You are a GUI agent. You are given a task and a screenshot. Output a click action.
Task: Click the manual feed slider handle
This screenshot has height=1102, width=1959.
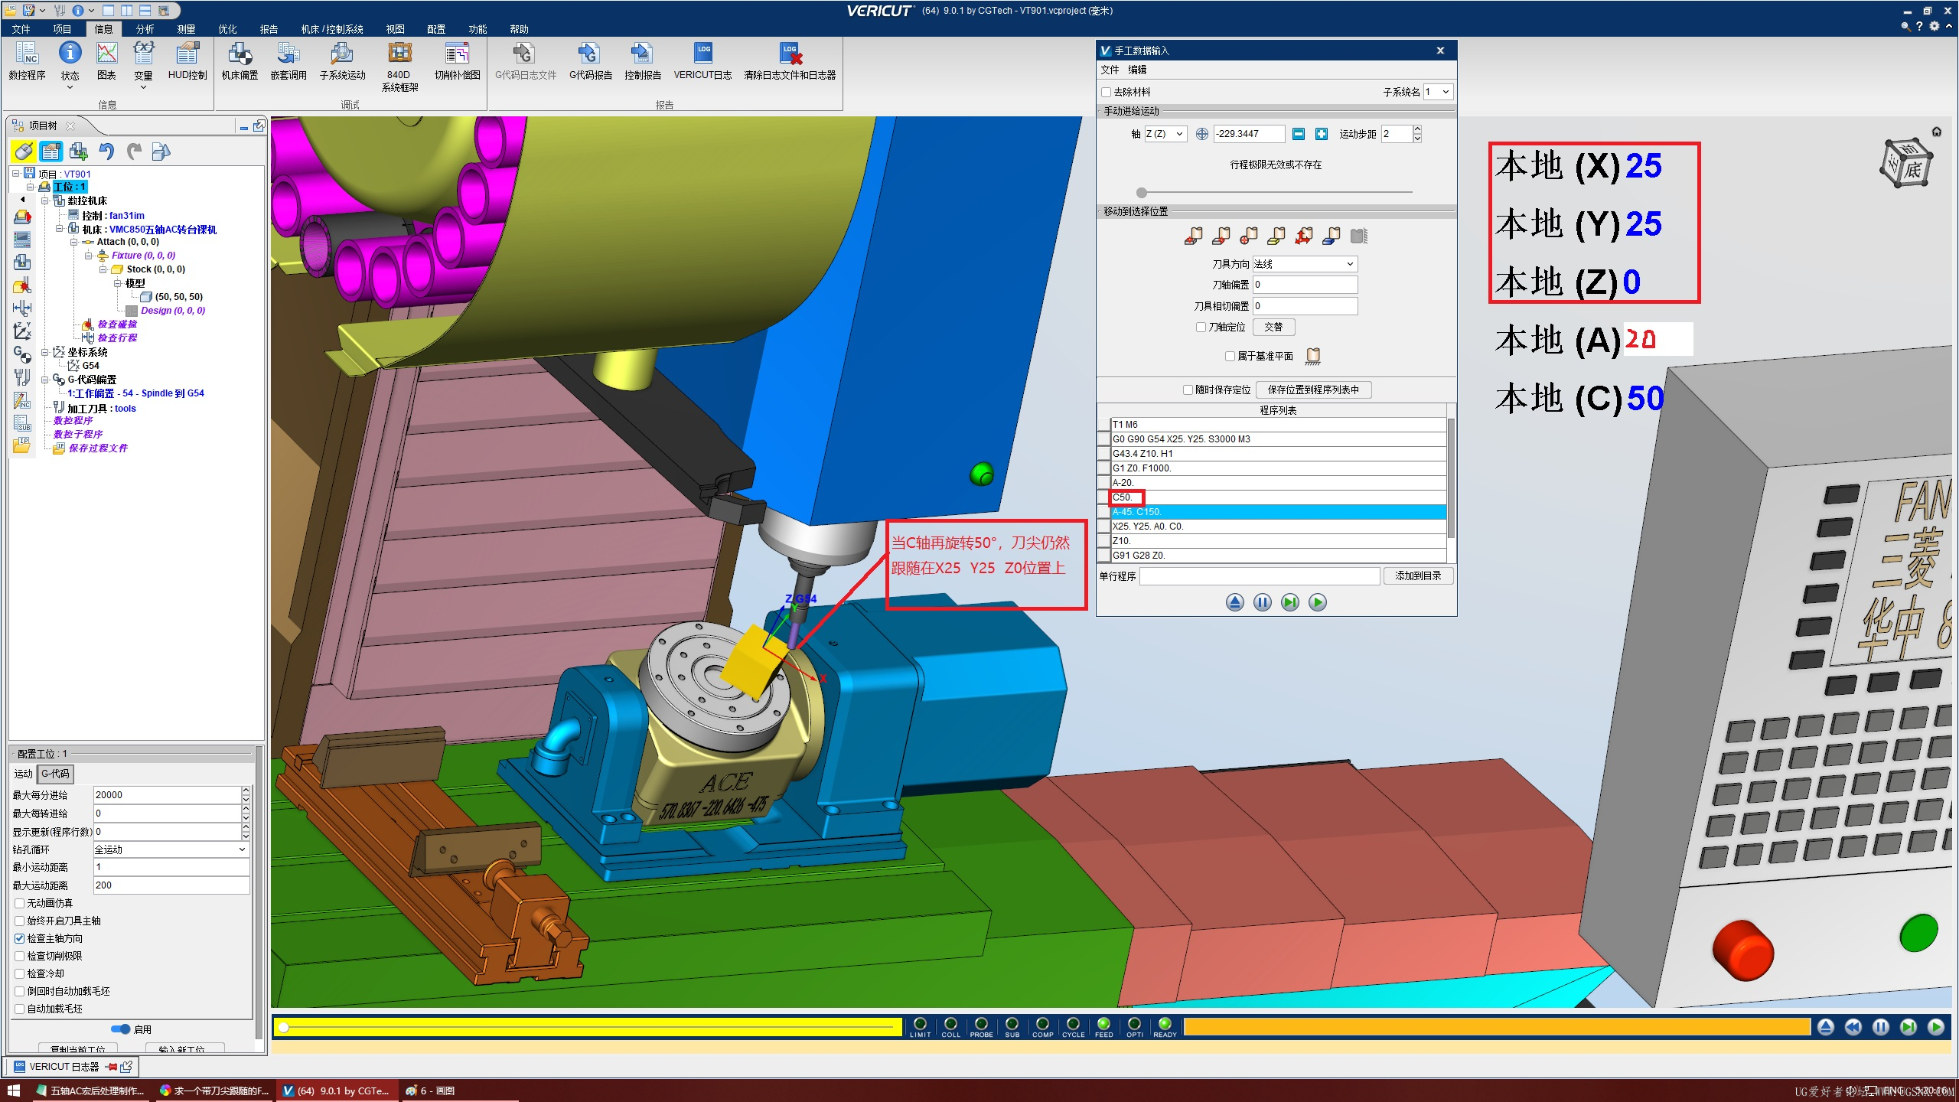click(x=1142, y=193)
